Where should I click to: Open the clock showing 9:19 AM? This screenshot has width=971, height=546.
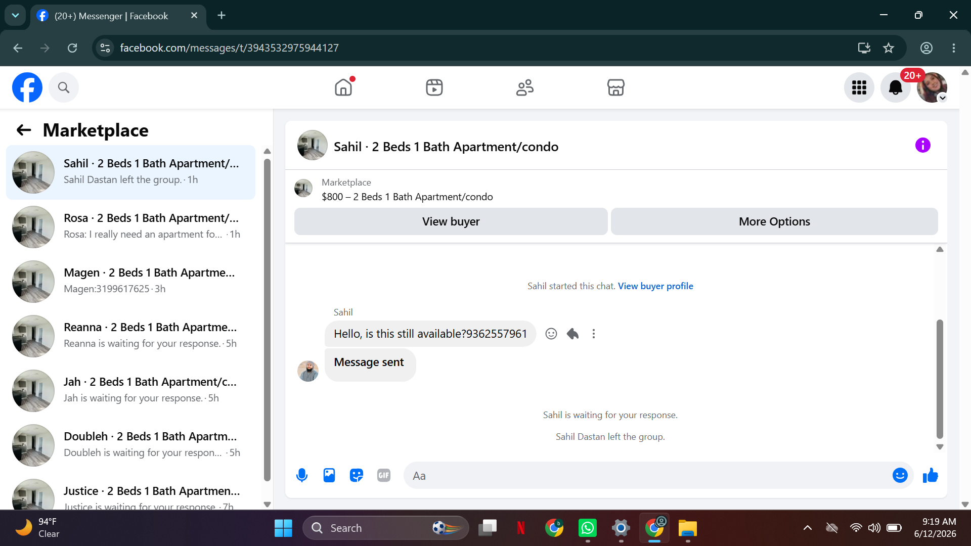935,528
